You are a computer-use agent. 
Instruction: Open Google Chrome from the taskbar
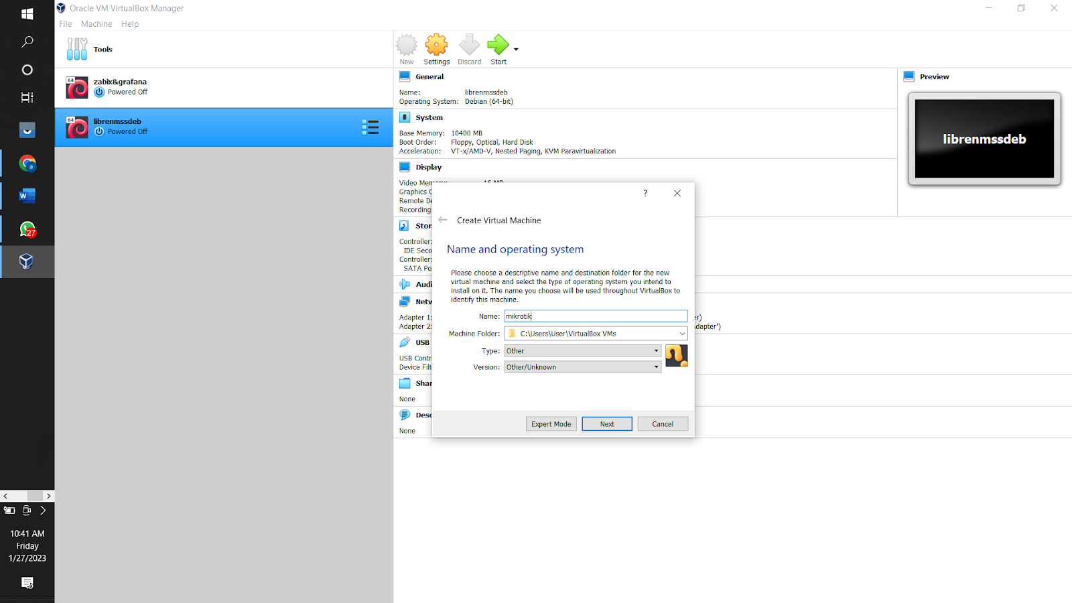point(27,163)
